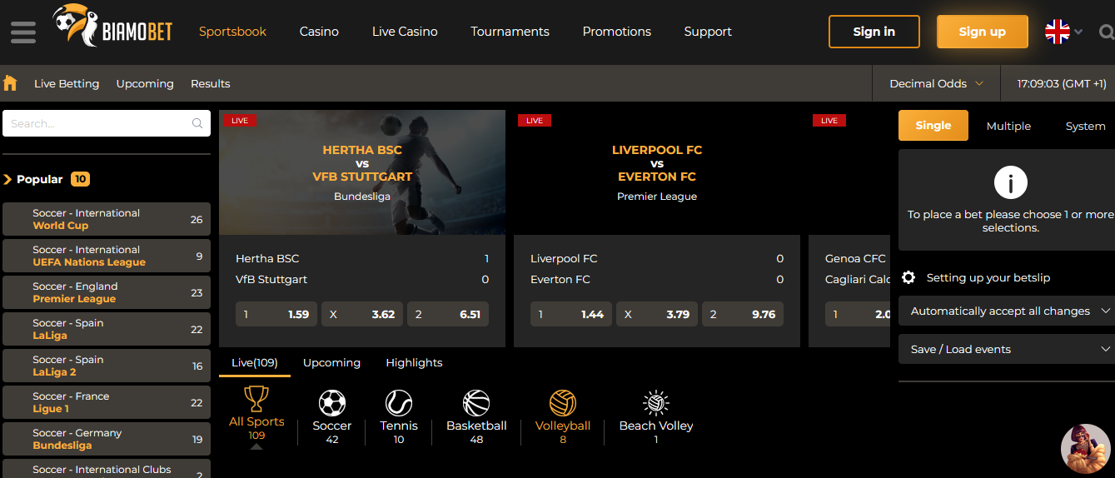
Task: Open the Sportsbook menu
Action: pyautogui.click(x=232, y=32)
